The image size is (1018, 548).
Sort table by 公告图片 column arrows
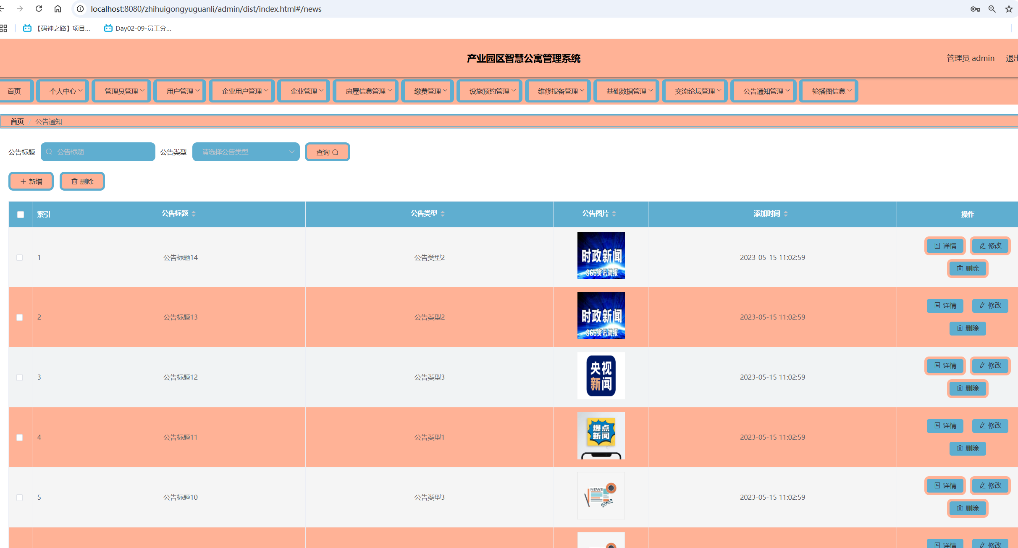(614, 214)
